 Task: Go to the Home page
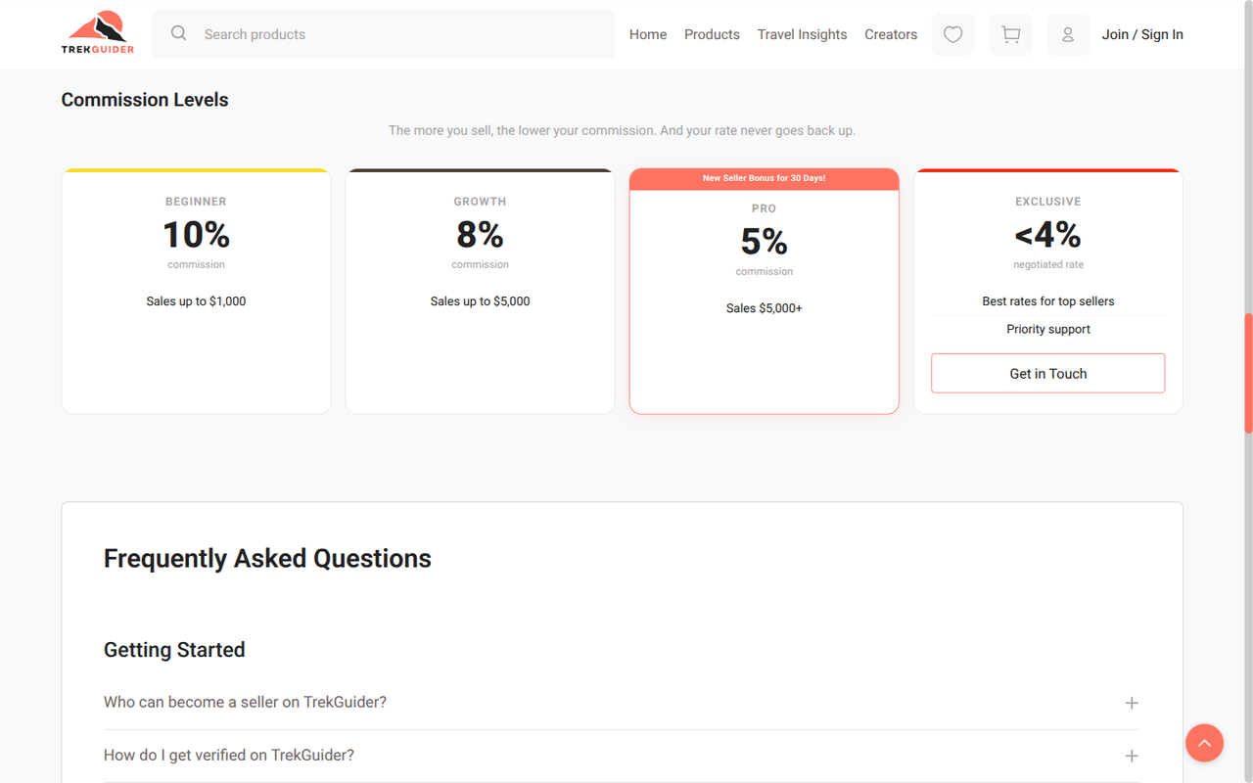click(x=648, y=34)
